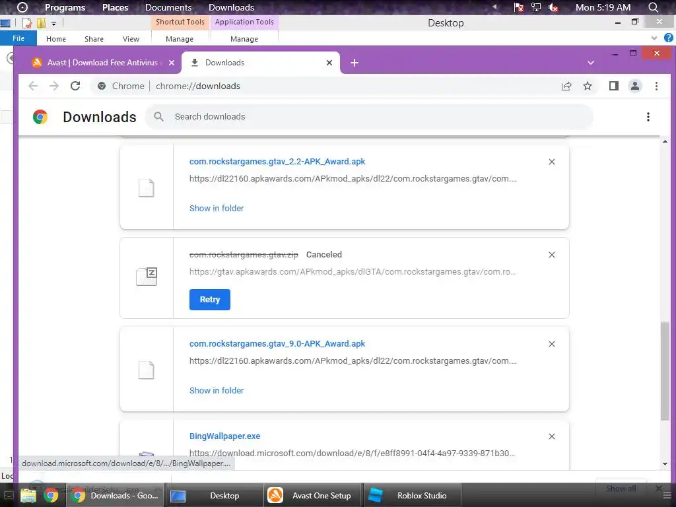This screenshot has height=507, width=676.
Task: Click the muted volume icon in system tray
Action: point(553,7)
